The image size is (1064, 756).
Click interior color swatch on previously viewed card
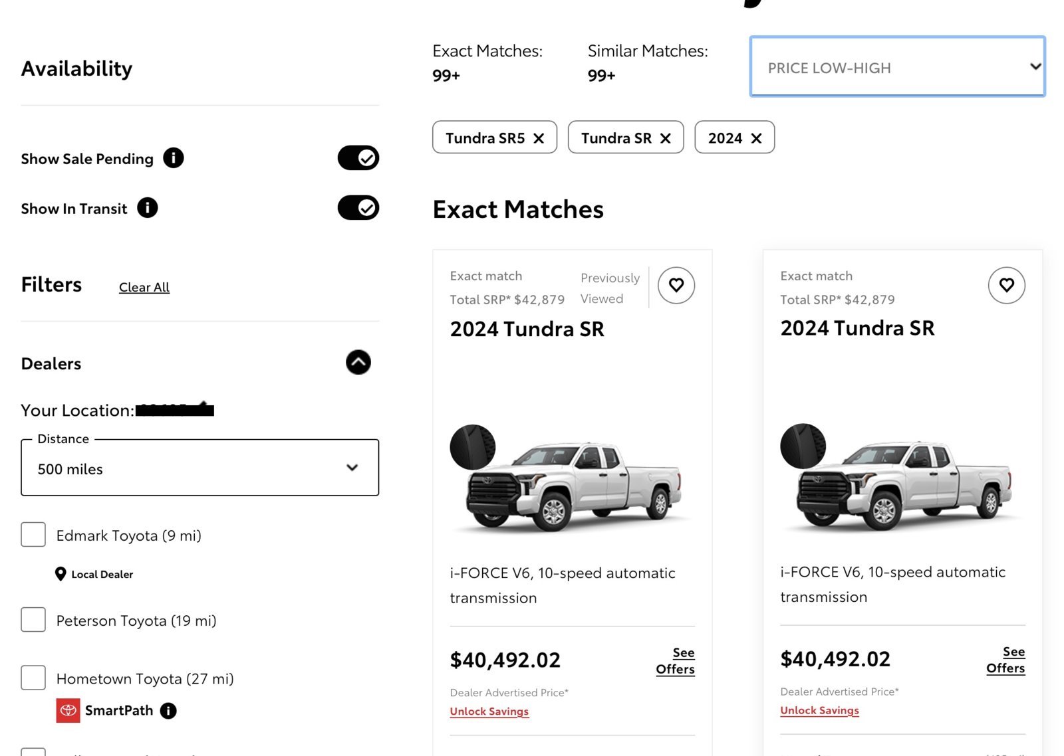pos(473,448)
